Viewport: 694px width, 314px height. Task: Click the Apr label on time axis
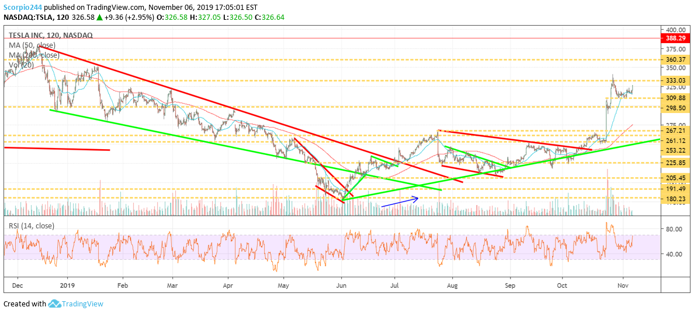[228, 285]
